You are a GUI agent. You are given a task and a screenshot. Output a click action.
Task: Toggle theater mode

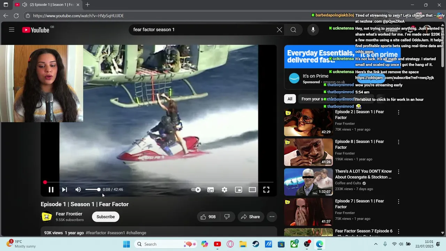[252, 190]
